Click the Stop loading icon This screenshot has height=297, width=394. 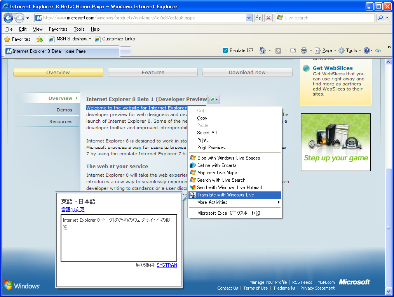[268, 18]
